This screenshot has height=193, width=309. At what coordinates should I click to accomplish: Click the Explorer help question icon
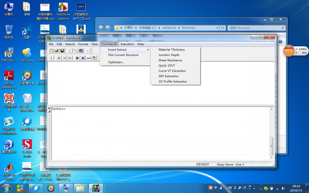pos(280,42)
